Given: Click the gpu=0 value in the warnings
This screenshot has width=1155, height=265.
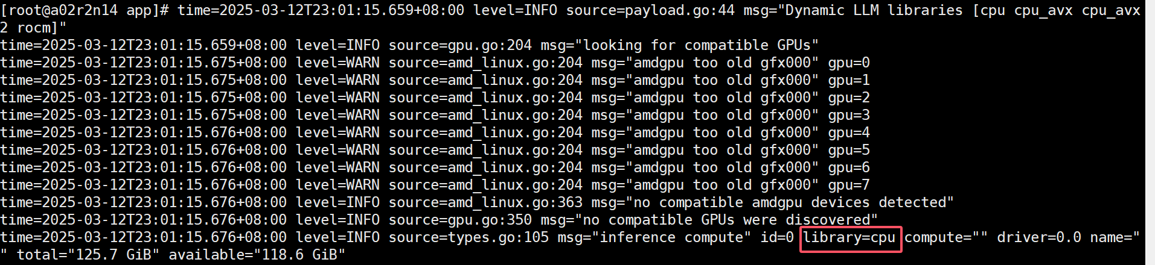Looking at the screenshot, I should tap(848, 63).
